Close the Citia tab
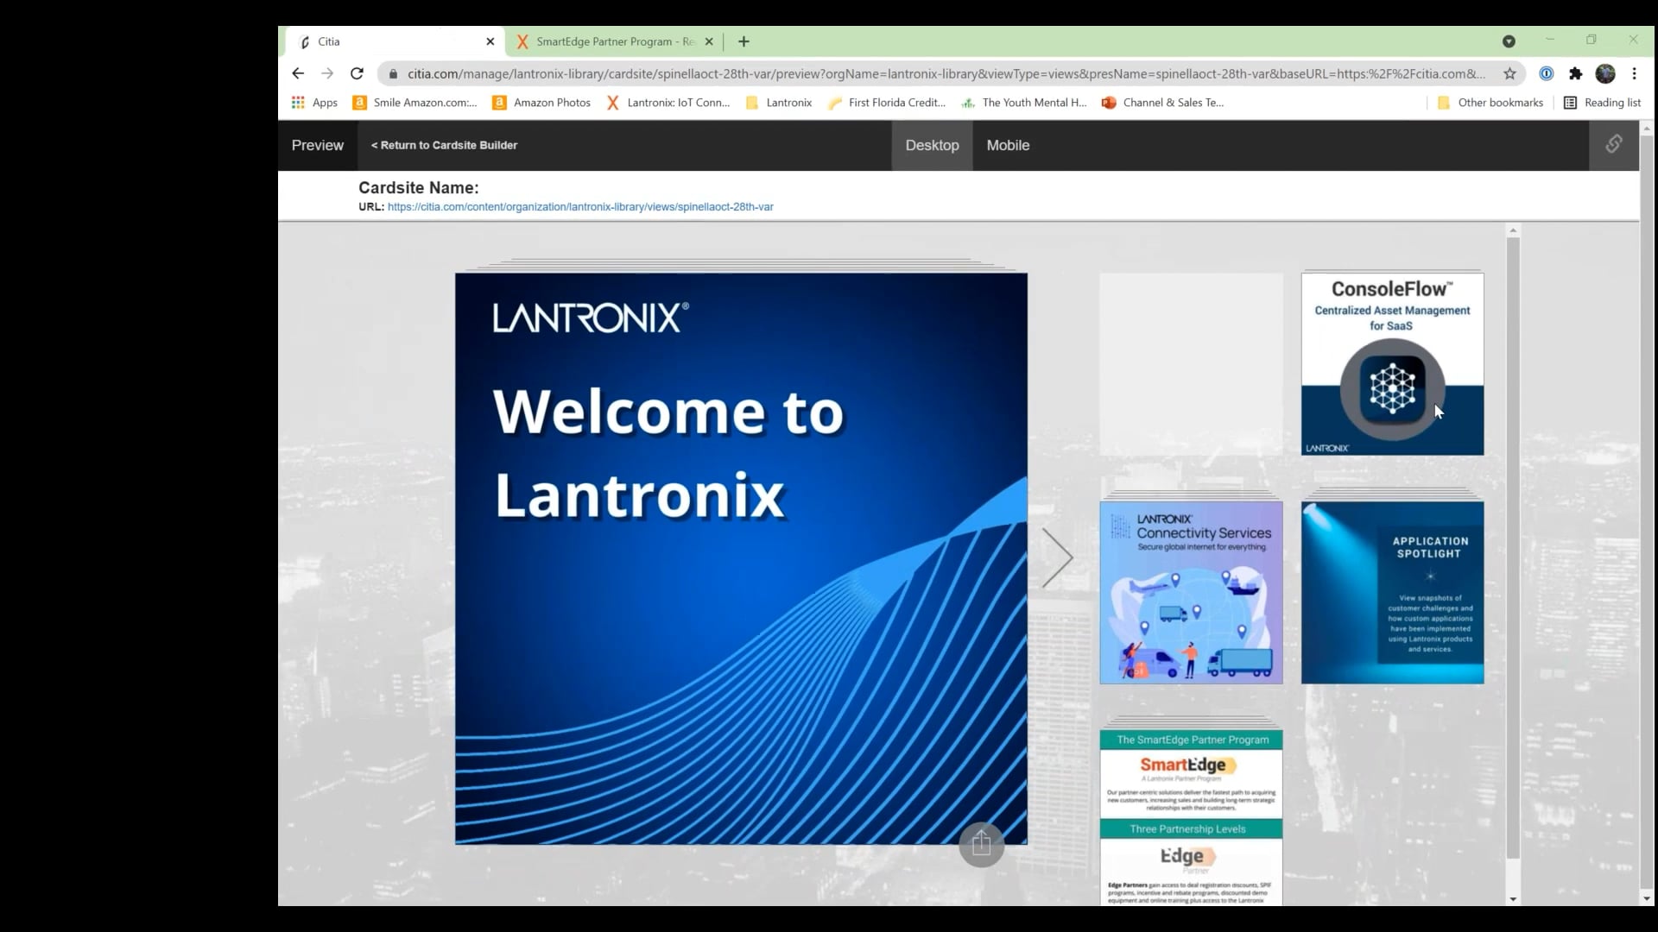The image size is (1658, 932). pyautogui.click(x=490, y=41)
